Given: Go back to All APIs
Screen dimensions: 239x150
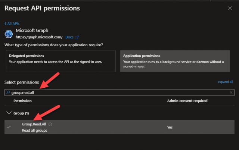Looking at the screenshot, I should tap(12, 24).
